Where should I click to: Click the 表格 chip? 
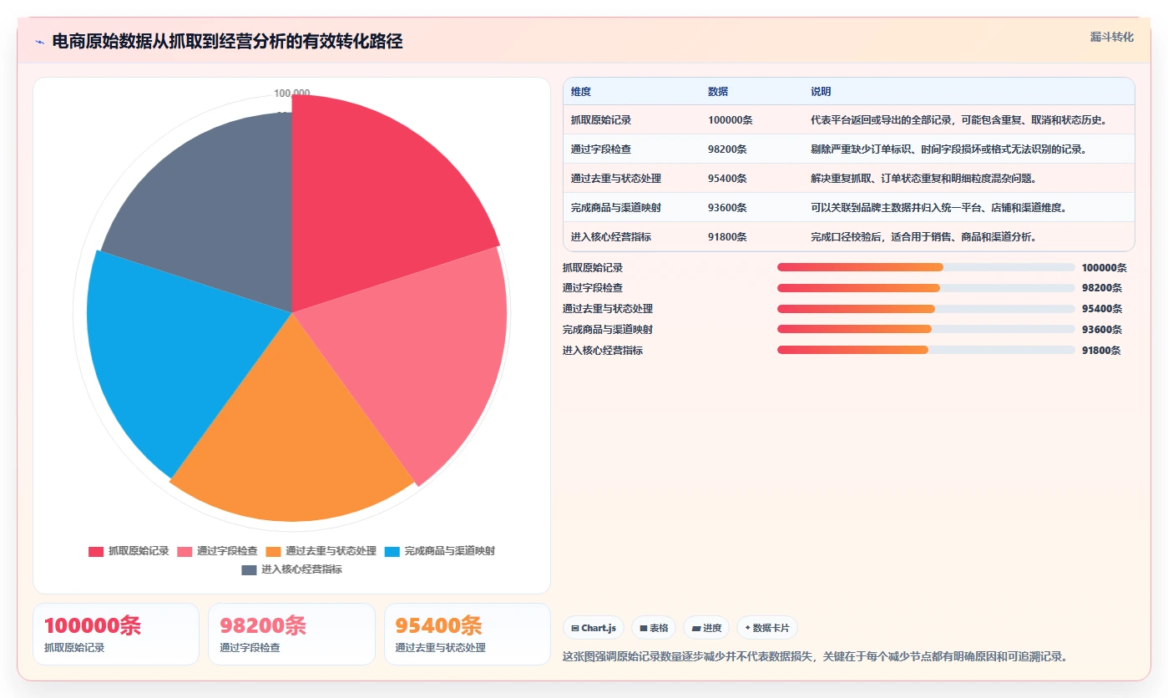(x=654, y=628)
